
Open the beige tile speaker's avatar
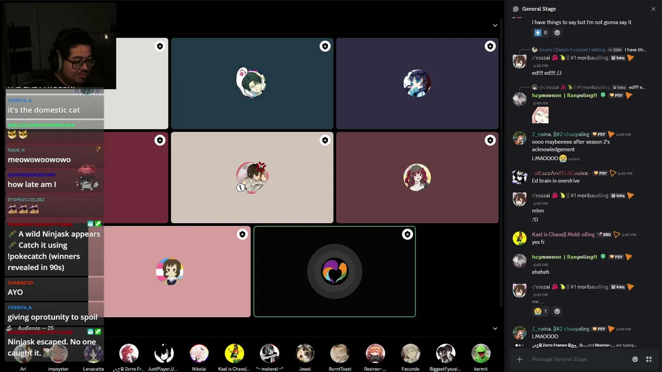point(252,177)
